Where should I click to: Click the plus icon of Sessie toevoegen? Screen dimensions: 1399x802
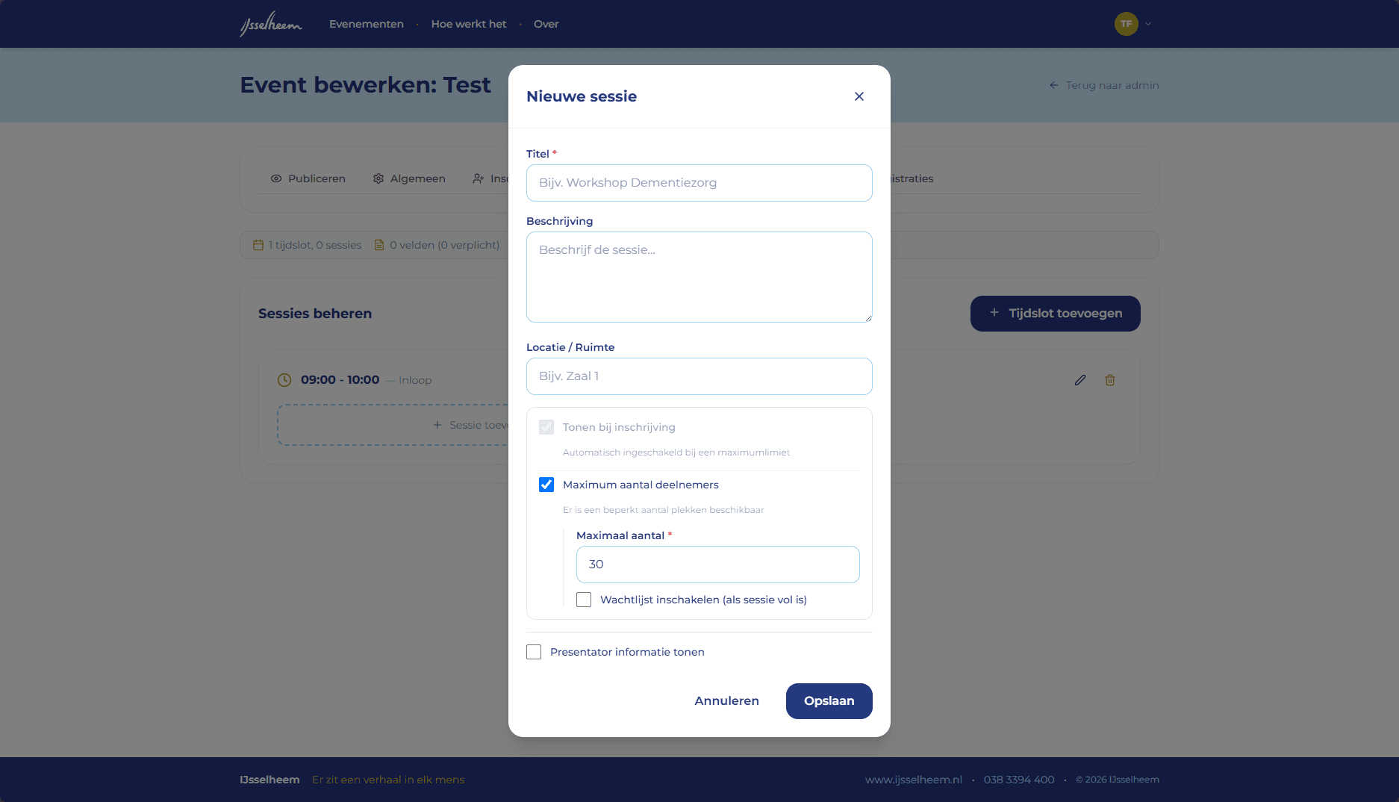coord(437,425)
